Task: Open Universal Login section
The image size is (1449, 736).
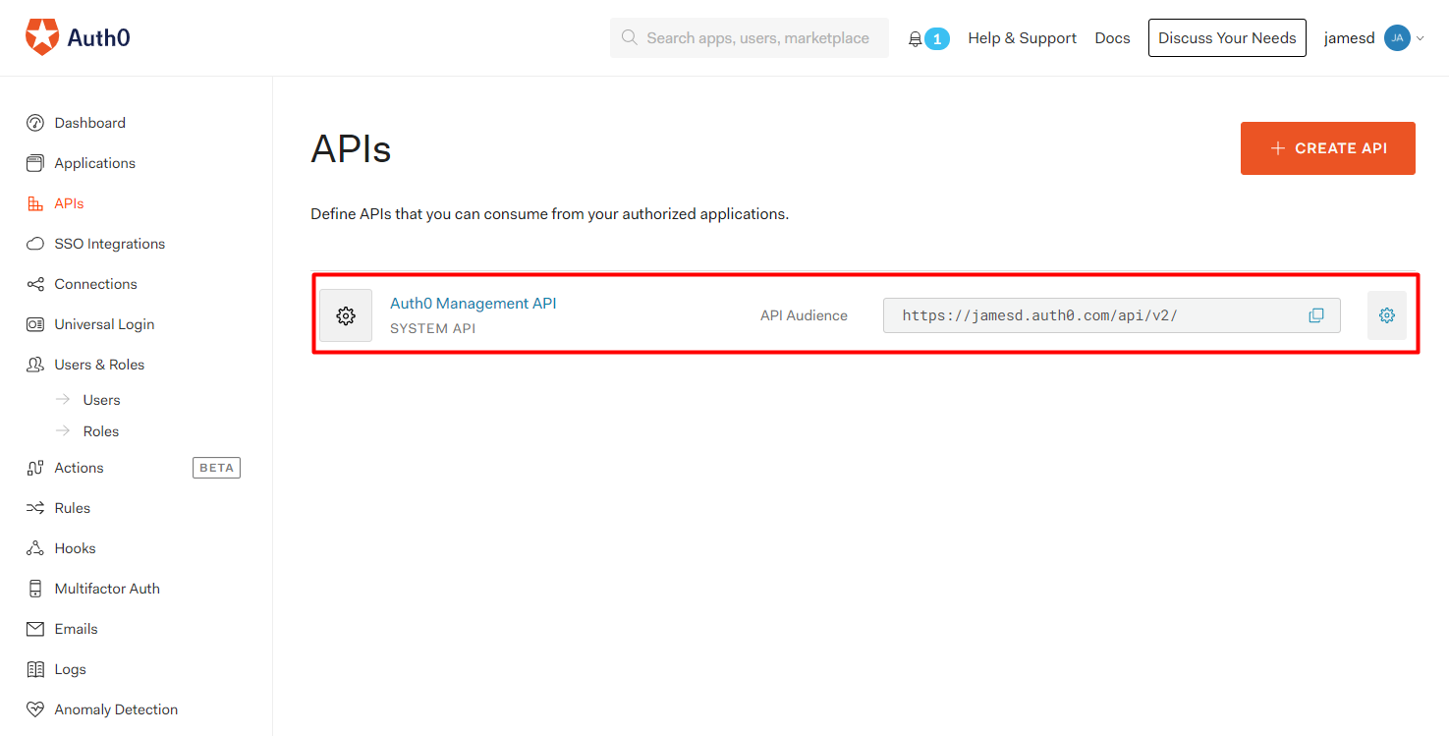Action: (104, 324)
